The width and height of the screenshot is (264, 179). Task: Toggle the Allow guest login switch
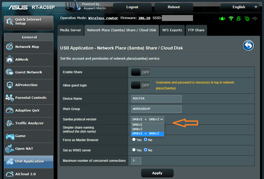140,85
